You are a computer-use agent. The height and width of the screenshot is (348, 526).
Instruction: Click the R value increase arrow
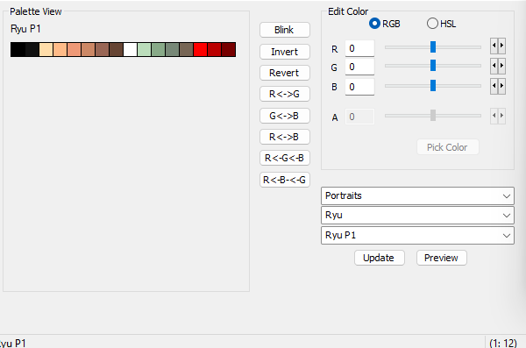pyautogui.click(x=501, y=46)
